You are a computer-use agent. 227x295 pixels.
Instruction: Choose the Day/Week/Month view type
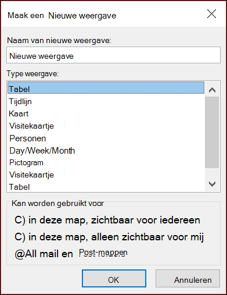(x=106, y=151)
